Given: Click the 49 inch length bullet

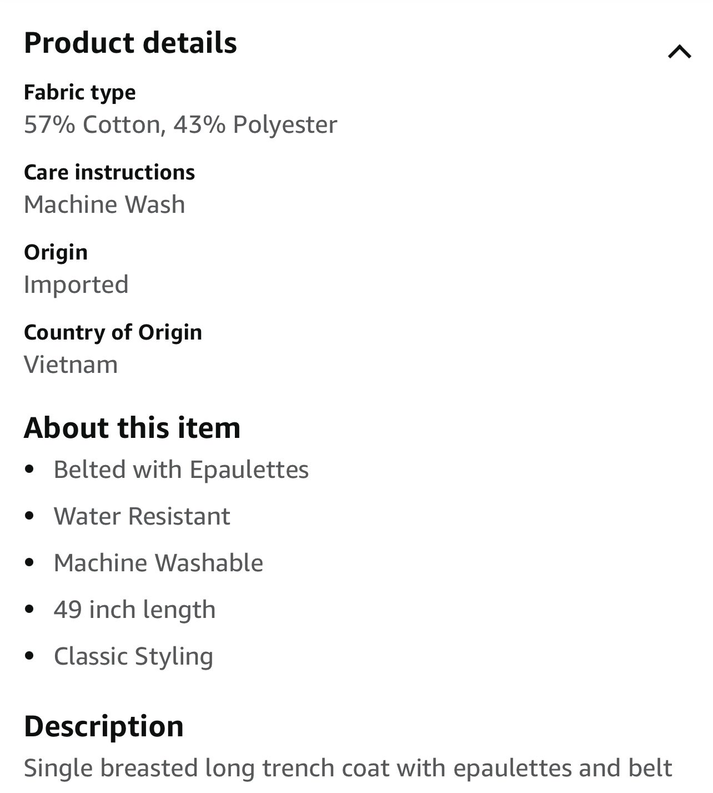Looking at the screenshot, I should point(134,610).
